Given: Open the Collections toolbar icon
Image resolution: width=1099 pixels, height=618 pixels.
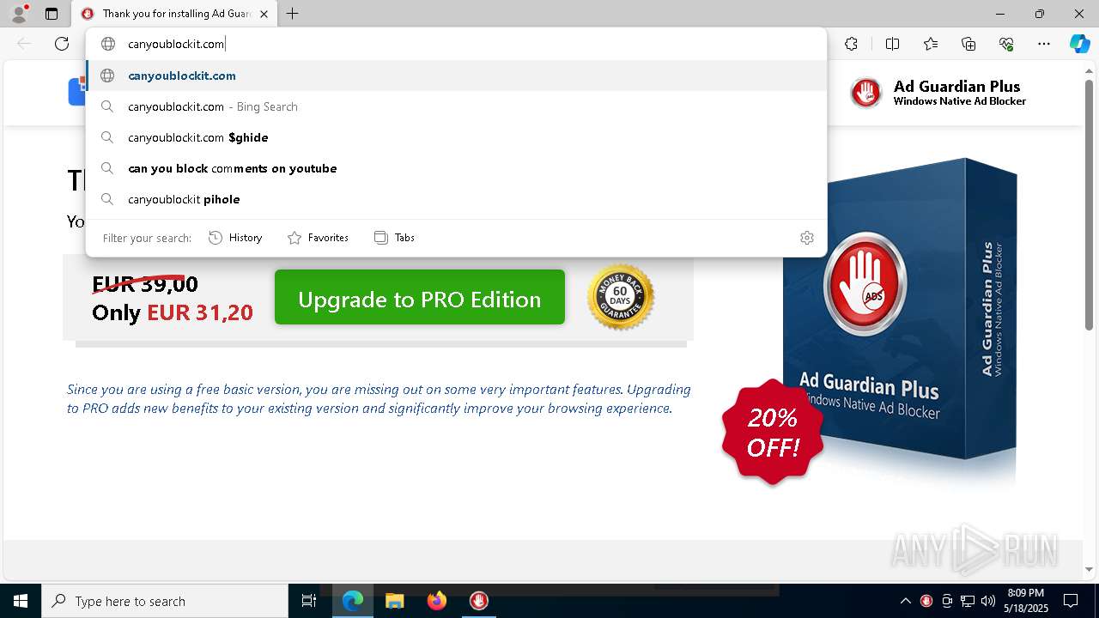Looking at the screenshot, I should pyautogui.click(x=968, y=44).
